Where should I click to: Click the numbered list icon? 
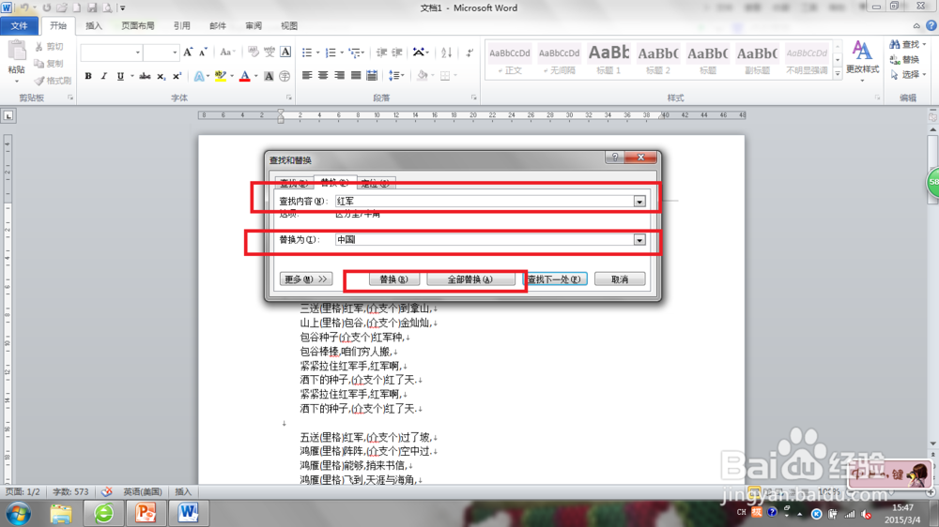coord(330,53)
